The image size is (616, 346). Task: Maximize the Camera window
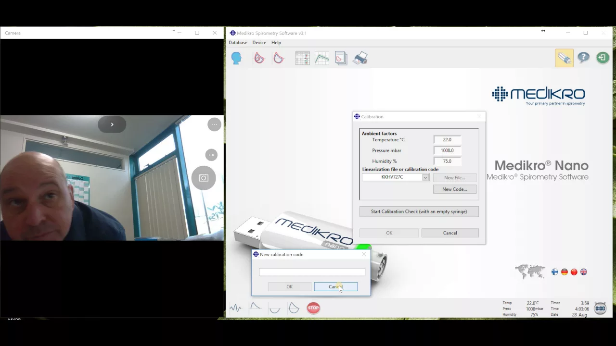pyautogui.click(x=197, y=33)
